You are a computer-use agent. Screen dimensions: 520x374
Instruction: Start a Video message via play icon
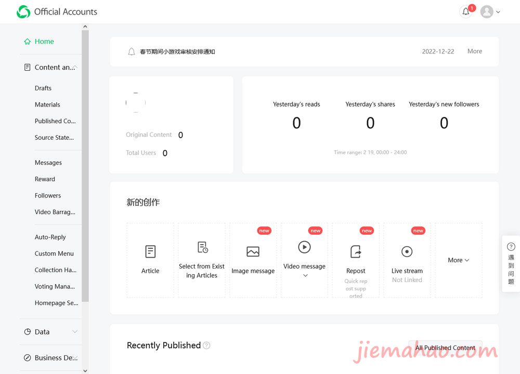tap(304, 247)
